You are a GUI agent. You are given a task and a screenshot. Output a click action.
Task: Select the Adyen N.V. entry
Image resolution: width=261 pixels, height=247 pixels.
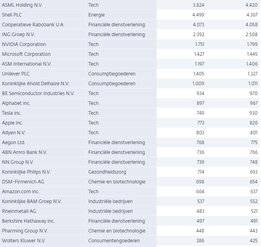point(14,133)
